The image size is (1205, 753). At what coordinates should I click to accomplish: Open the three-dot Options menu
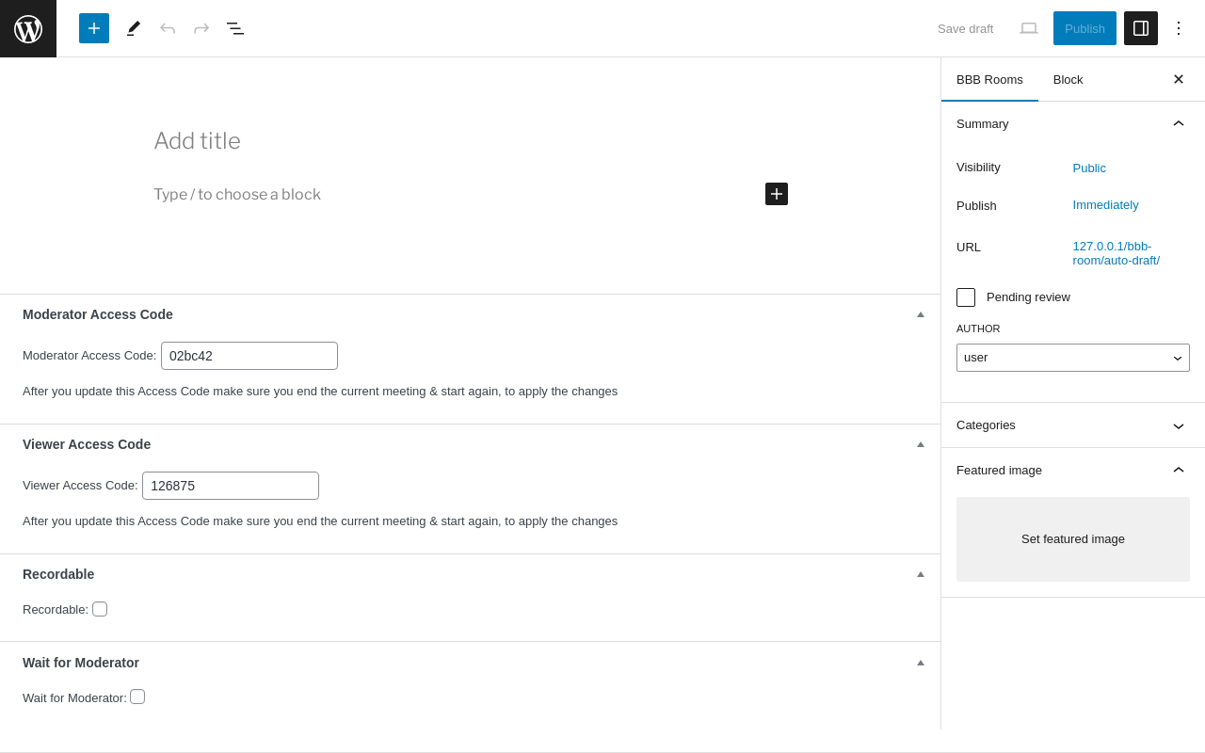pos(1179,28)
